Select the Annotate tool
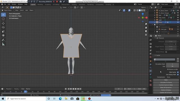This screenshot has height=101, width=180. click(x=3, y=40)
